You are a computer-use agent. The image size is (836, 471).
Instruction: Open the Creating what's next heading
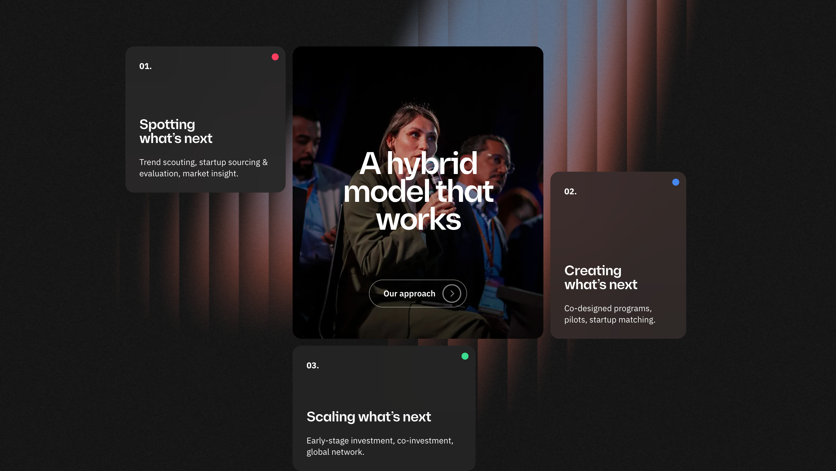(x=601, y=278)
